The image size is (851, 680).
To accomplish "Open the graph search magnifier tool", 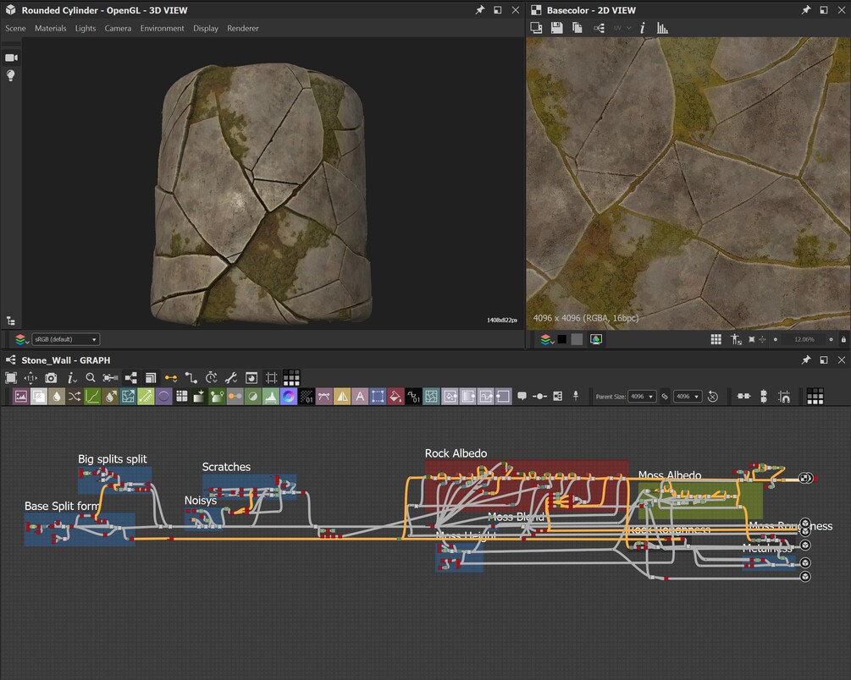I will pos(91,377).
